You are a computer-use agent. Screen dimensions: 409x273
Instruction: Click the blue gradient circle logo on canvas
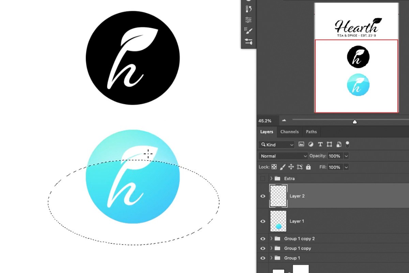click(133, 177)
